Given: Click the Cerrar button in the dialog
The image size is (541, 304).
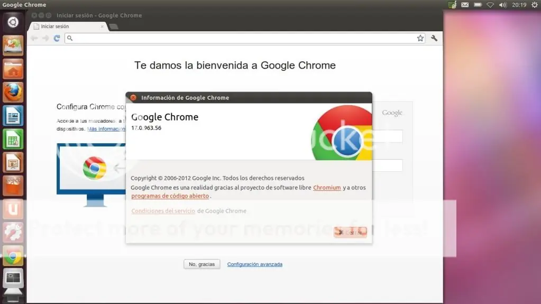Looking at the screenshot, I should pyautogui.click(x=350, y=232).
